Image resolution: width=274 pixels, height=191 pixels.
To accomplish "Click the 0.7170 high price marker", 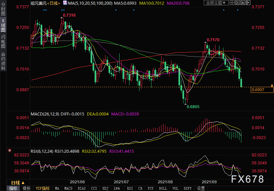I will point(213,40).
